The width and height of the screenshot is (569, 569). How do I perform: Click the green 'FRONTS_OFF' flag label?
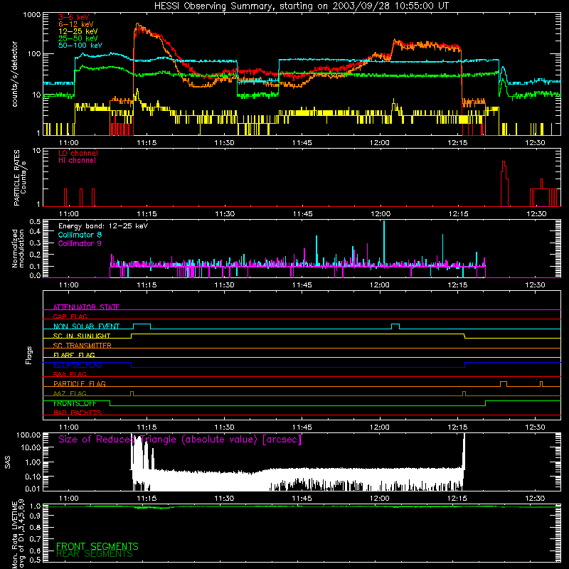(75, 403)
